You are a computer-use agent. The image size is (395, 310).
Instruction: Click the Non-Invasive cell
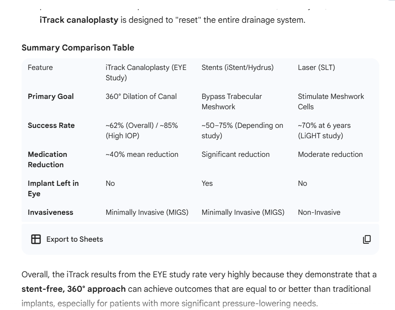pyautogui.click(x=319, y=212)
